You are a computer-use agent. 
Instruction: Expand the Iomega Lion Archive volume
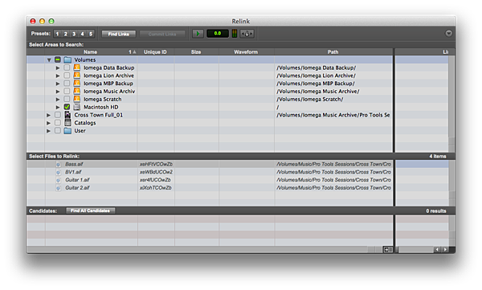coord(58,76)
